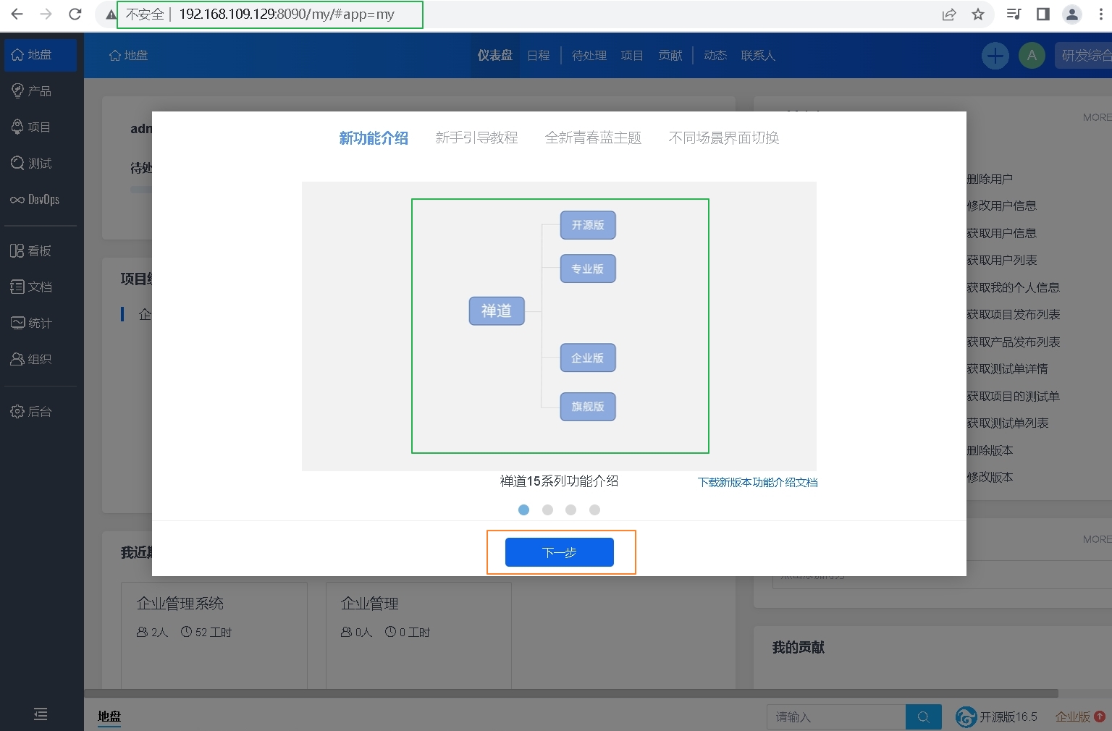Switch to 新手引导教程 tab

(476, 138)
